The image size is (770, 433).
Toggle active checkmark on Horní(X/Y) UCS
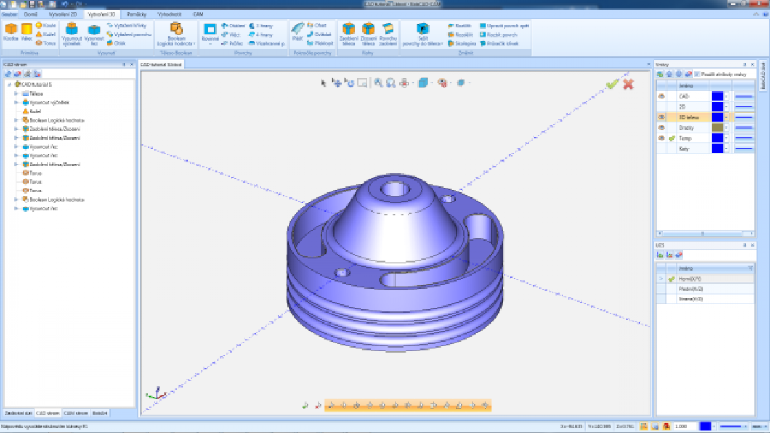tap(671, 279)
